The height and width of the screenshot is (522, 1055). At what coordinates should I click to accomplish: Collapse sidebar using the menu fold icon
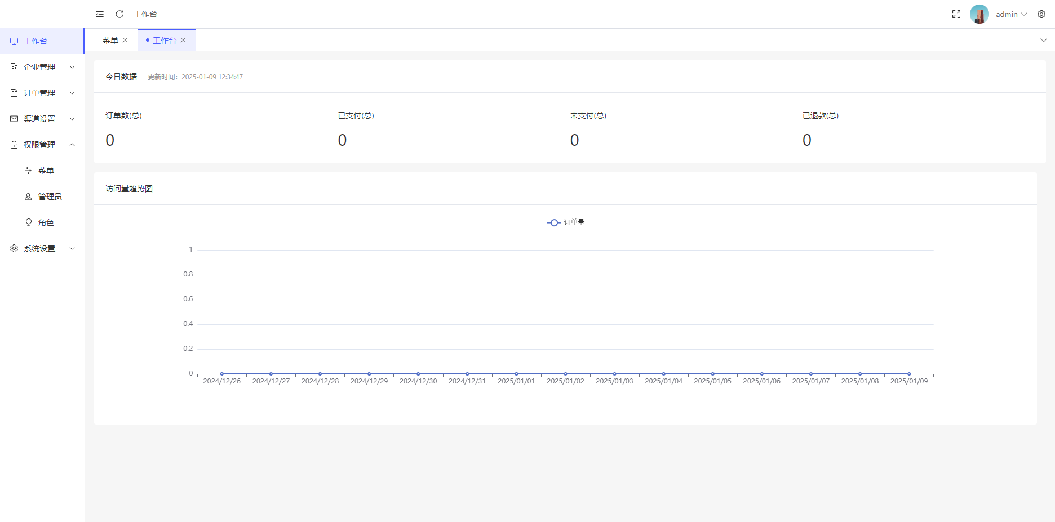100,14
